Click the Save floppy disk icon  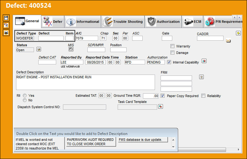(x=6, y=18)
